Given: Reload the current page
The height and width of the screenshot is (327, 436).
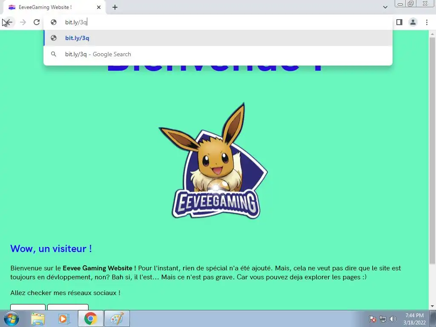Looking at the screenshot, I should 37,22.
